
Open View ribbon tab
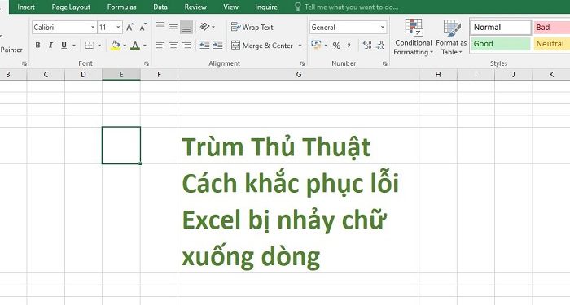click(x=230, y=7)
